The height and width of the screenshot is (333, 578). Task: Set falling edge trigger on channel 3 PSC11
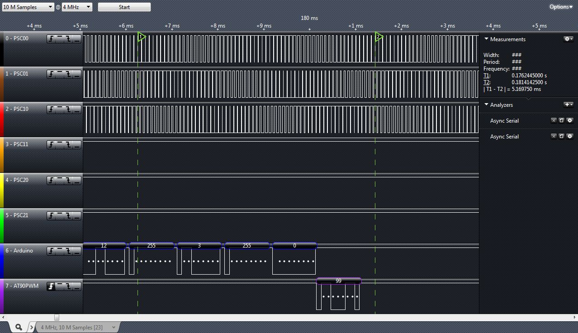pyautogui.click(x=68, y=145)
